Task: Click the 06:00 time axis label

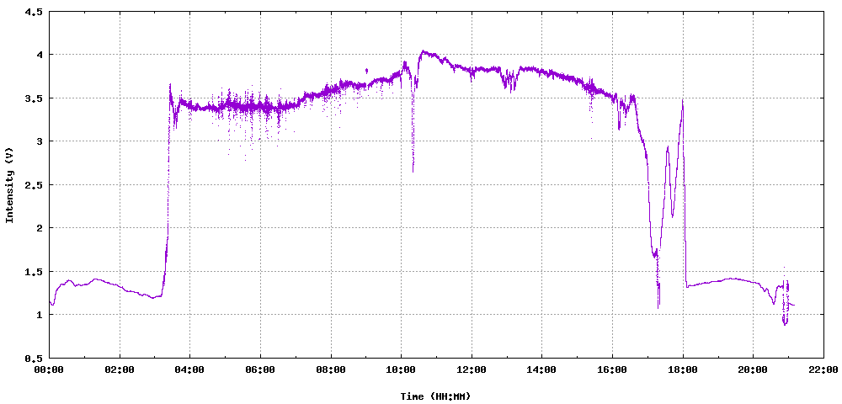Action: pyautogui.click(x=260, y=369)
